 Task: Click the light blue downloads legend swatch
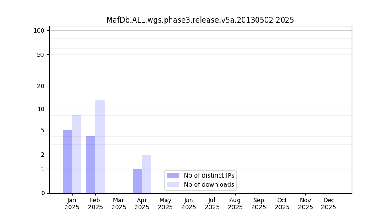tap(172, 184)
